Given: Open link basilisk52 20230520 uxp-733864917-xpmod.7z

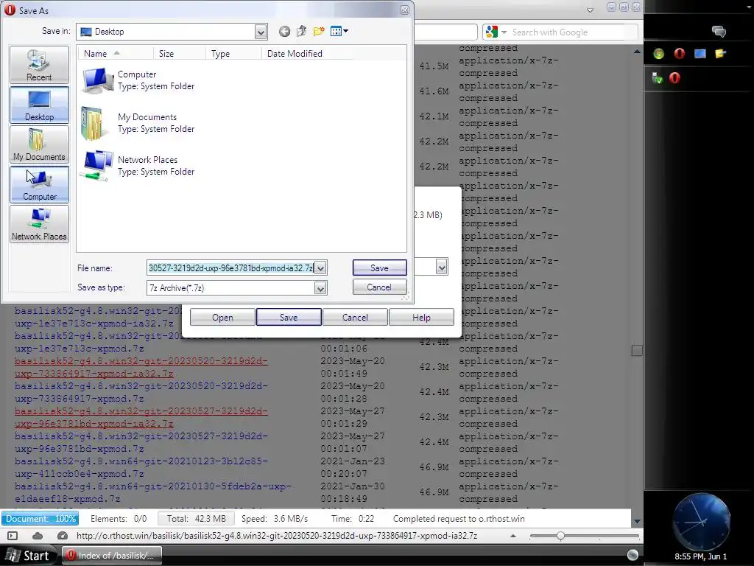Looking at the screenshot, I should [141, 392].
